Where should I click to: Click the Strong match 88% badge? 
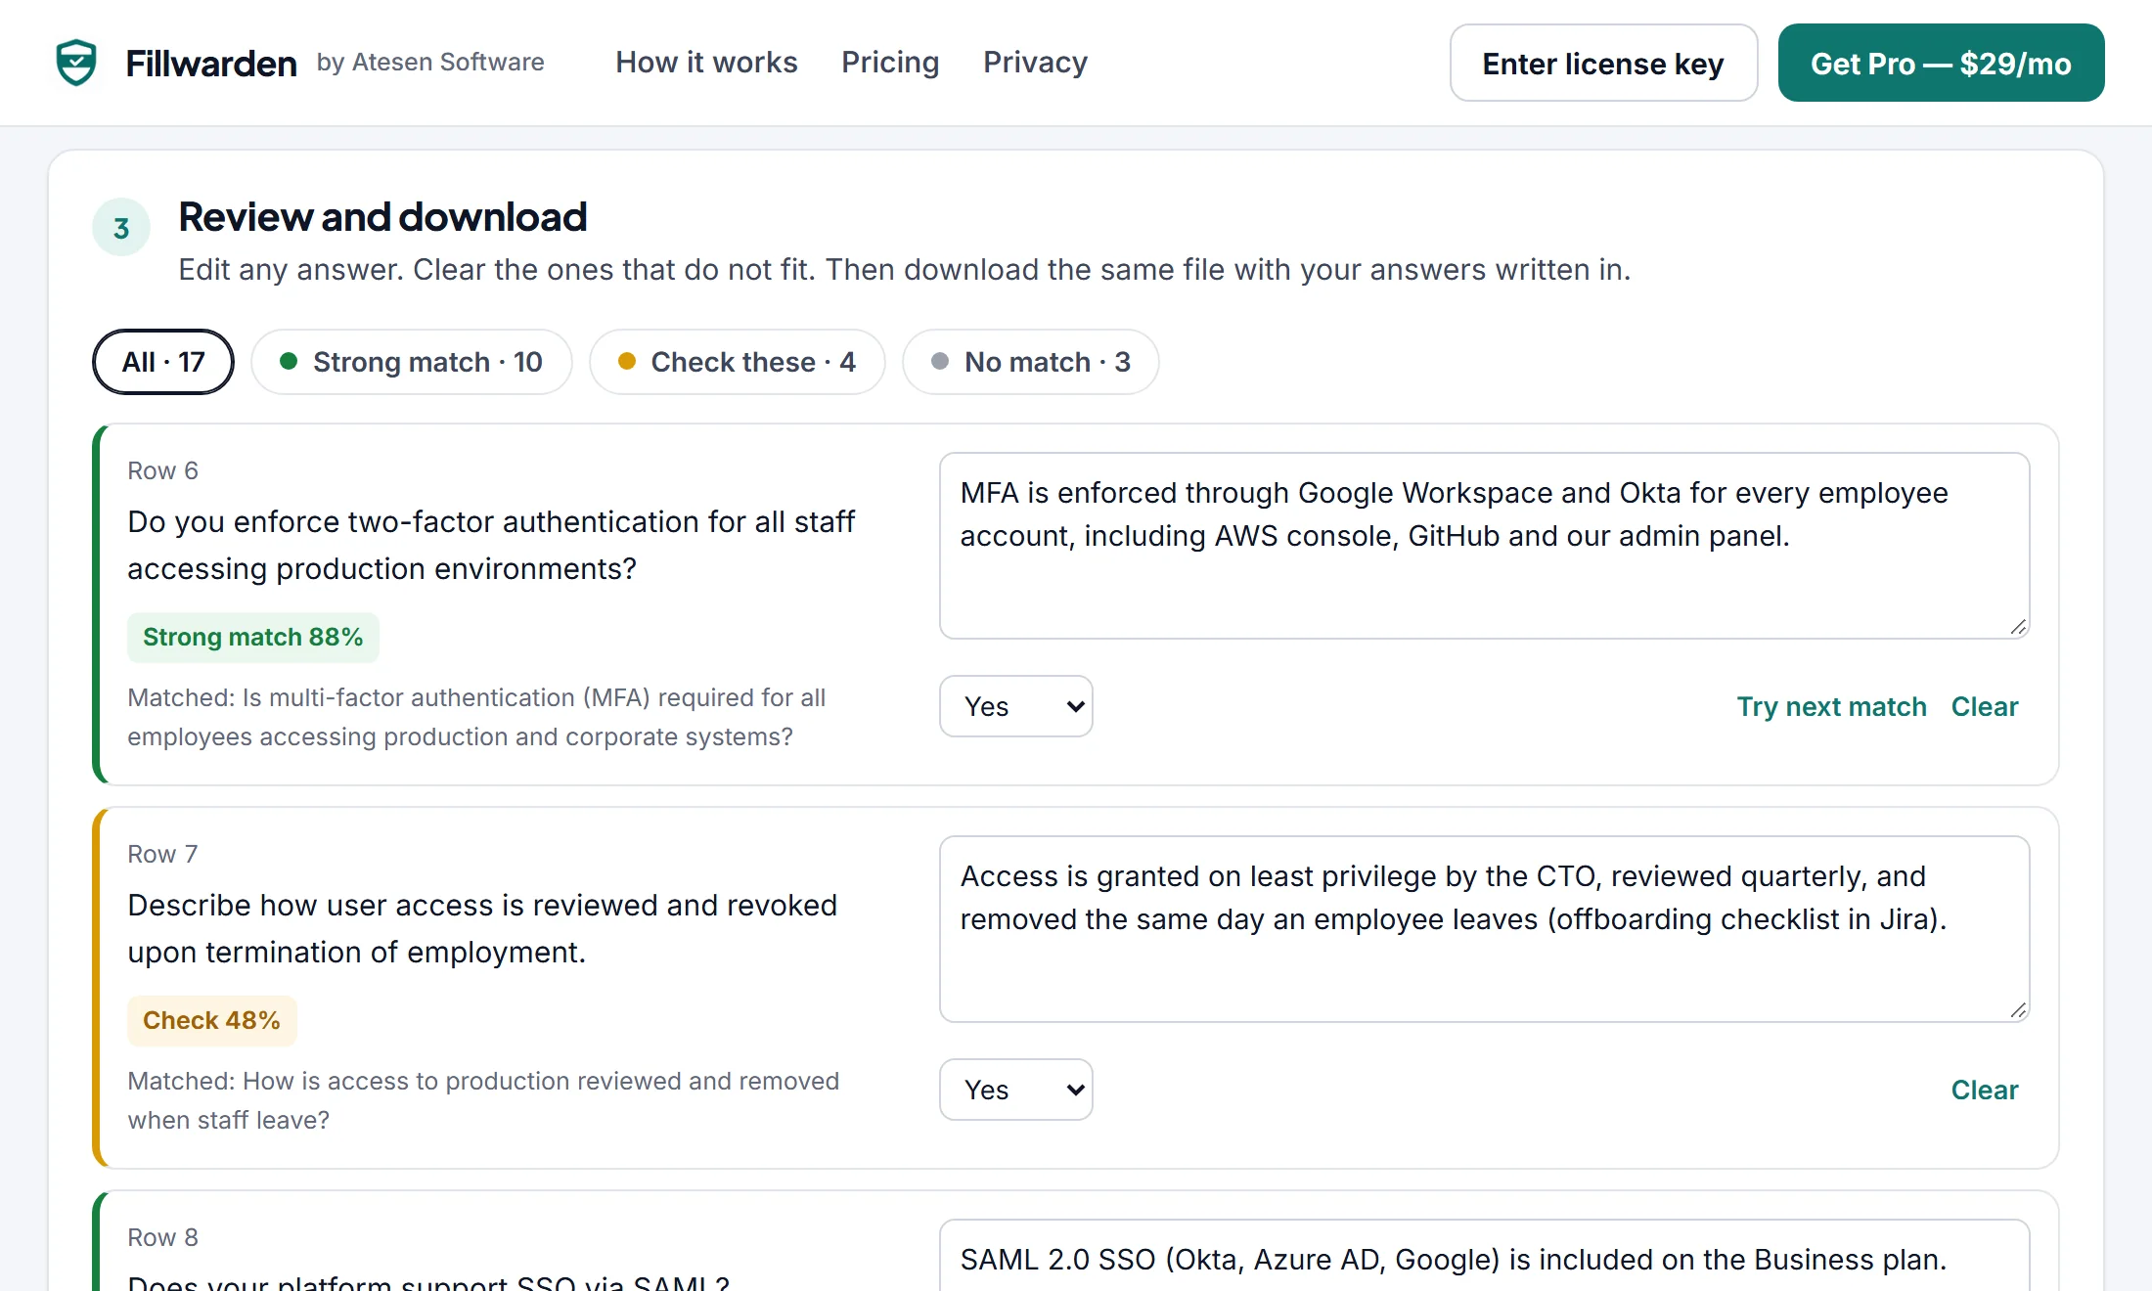click(x=253, y=637)
